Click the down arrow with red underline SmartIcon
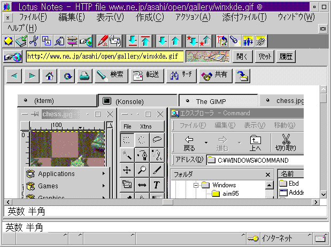The image size is (331, 247). click(133, 41)
